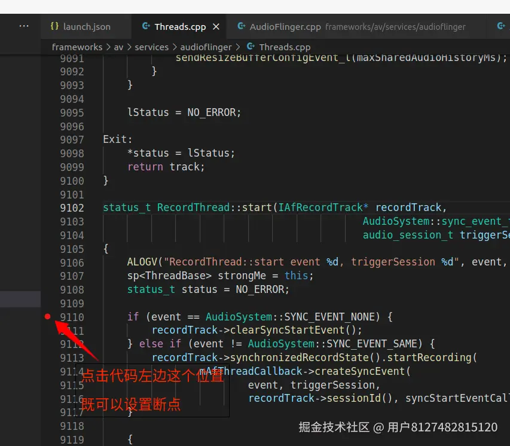The image size is (510, 446).
Task: Select the Threads.cpp editor tab
Action: coord(180,27)
